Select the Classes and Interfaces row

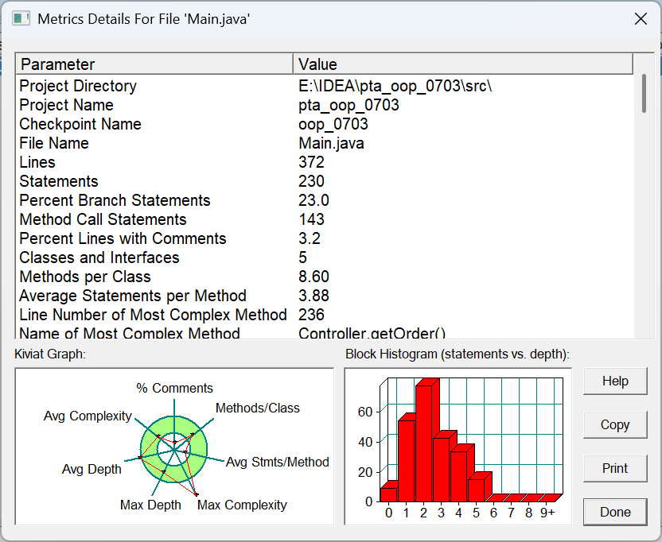[99, 257]
